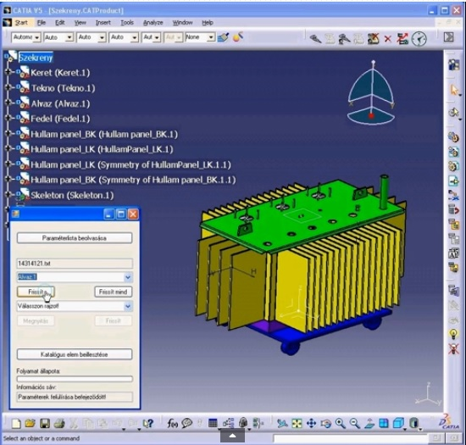Image resolution: width=466 pixels, height=445 pixels.
Task: Click the up-arrow tab at bottom center
Action: 232,436
